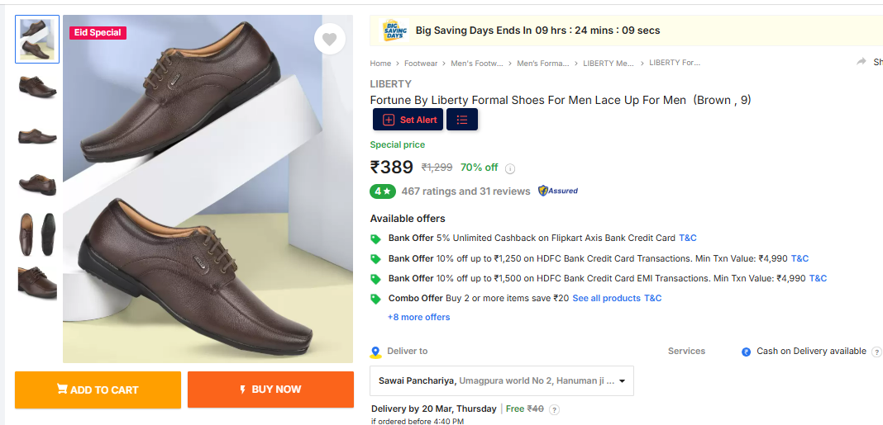Click the product title Fortune By Liberty
Viewport: 883px width, 425px height.
[561, 101]
